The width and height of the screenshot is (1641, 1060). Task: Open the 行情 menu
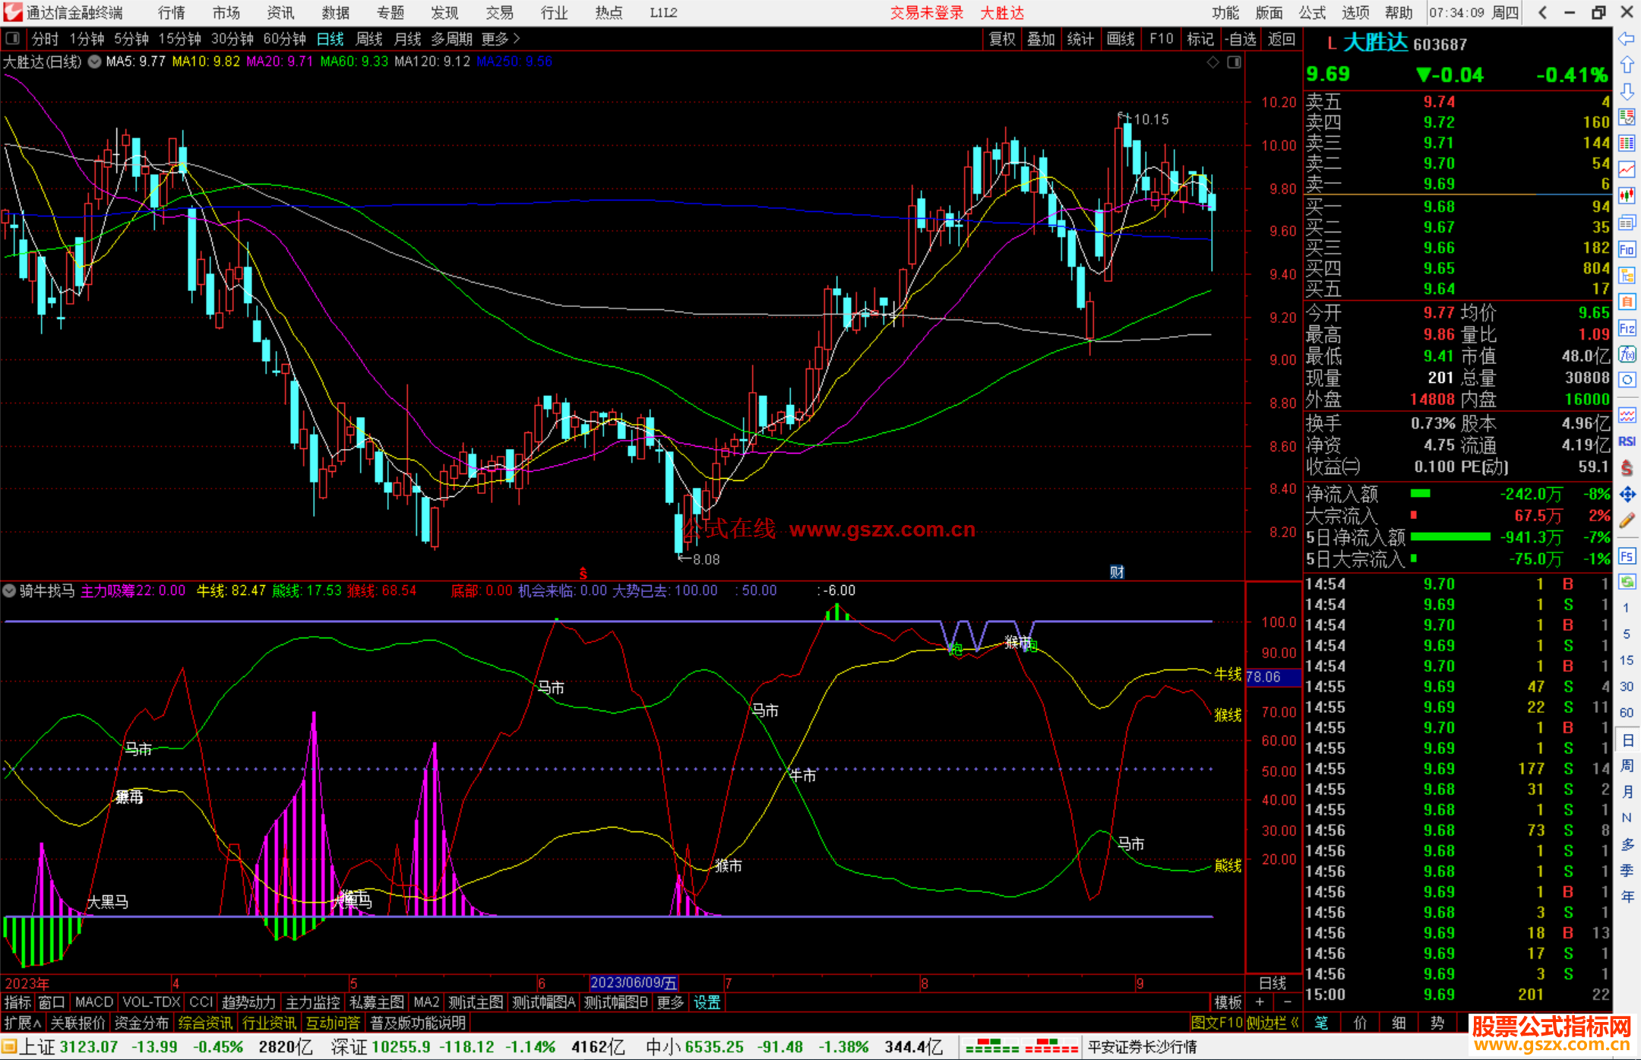click(171, 13)
